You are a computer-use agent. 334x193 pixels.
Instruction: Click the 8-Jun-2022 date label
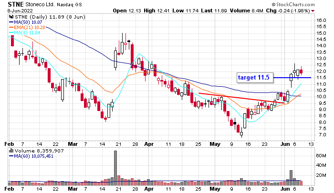[20, 10]
